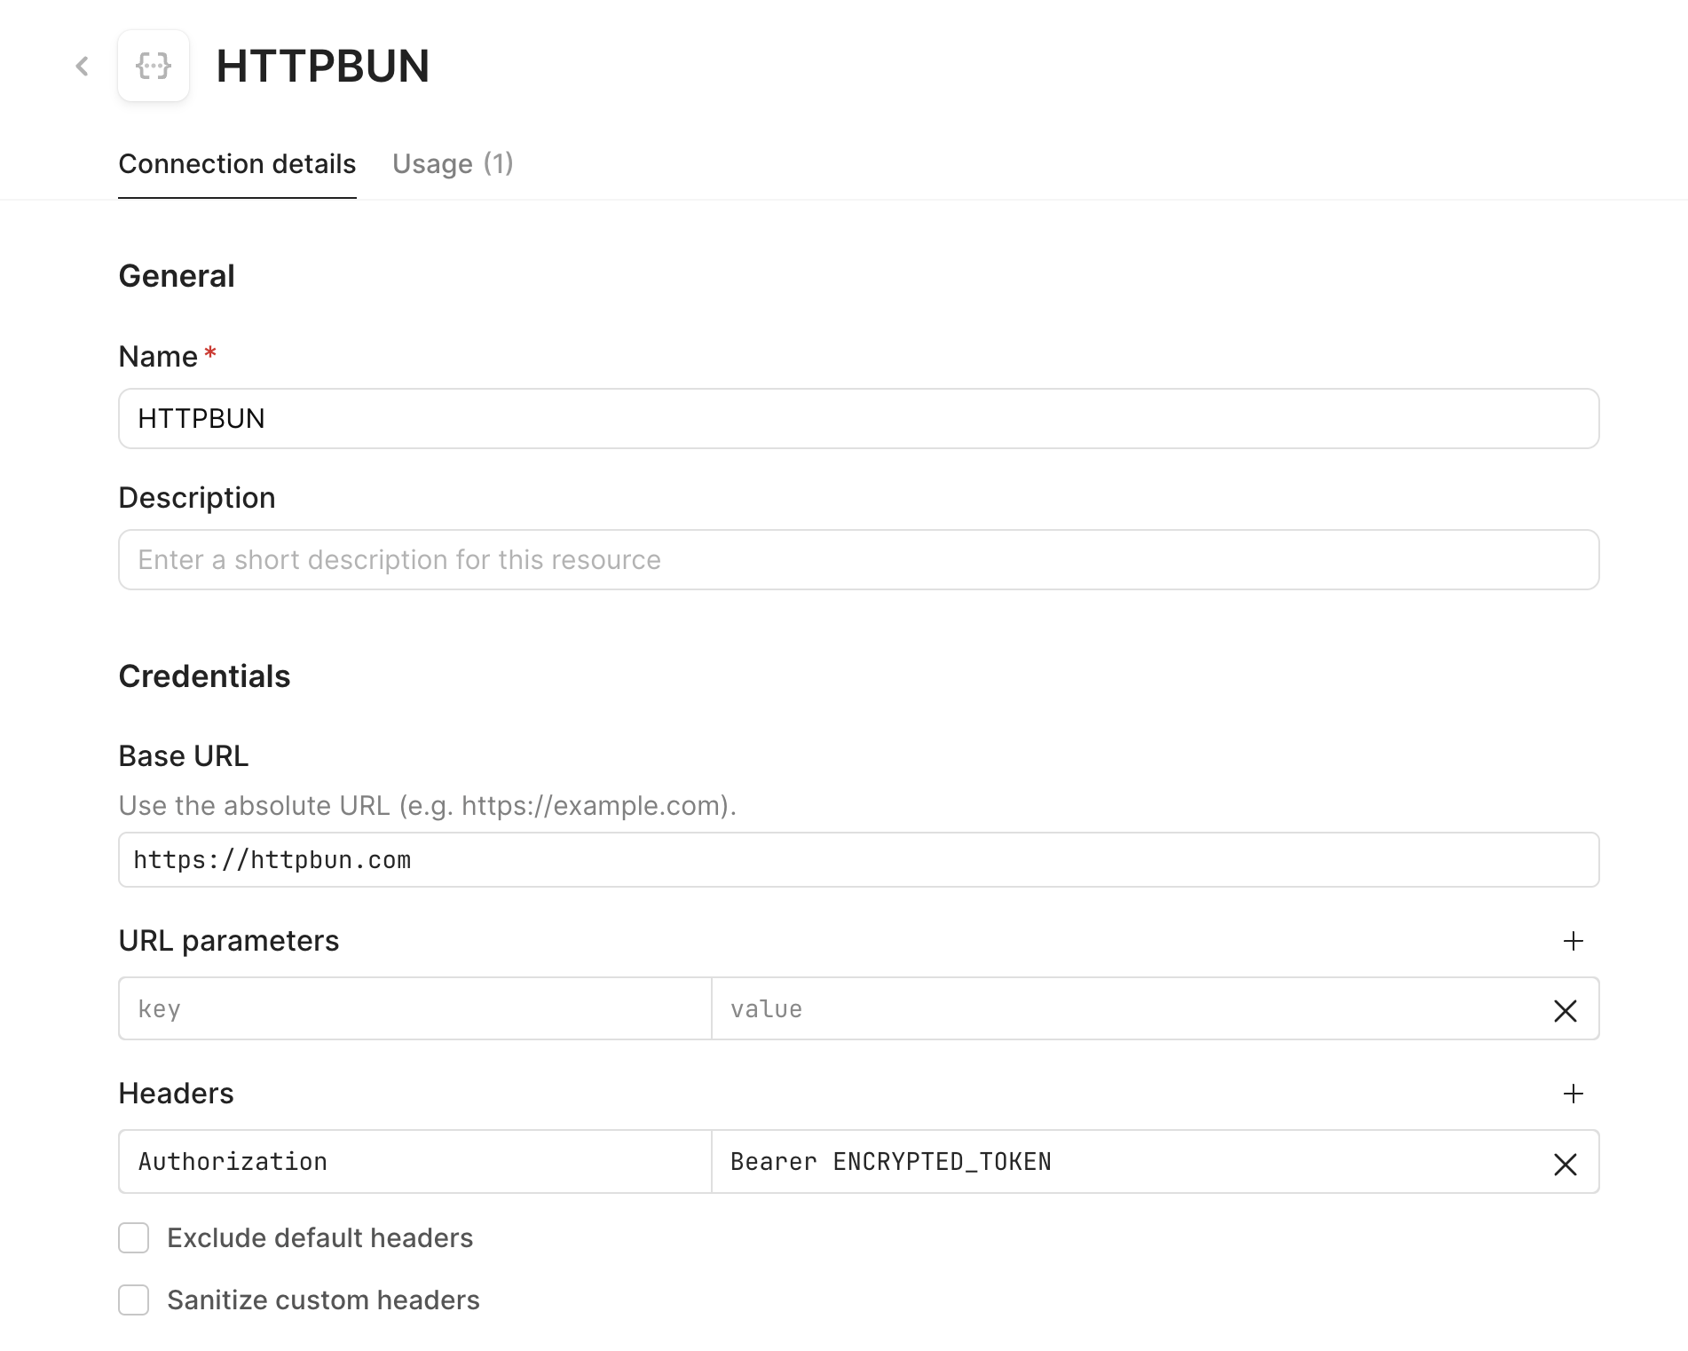Image resolution: width=1688 pixels, height=1351 pixels.
Task: Click the 'Exclude default headers' label text
Action: pos(320,1237)
